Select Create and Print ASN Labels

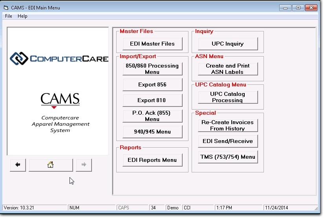point(228,69)
